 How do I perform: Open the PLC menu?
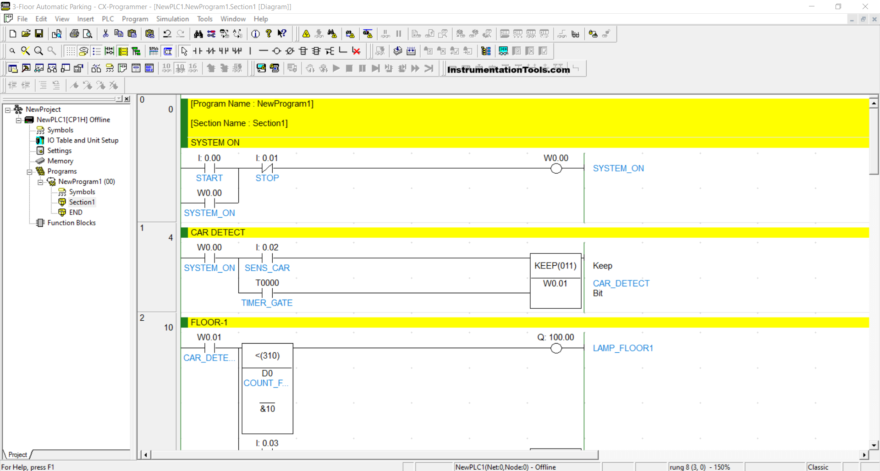tap(108, 19)
